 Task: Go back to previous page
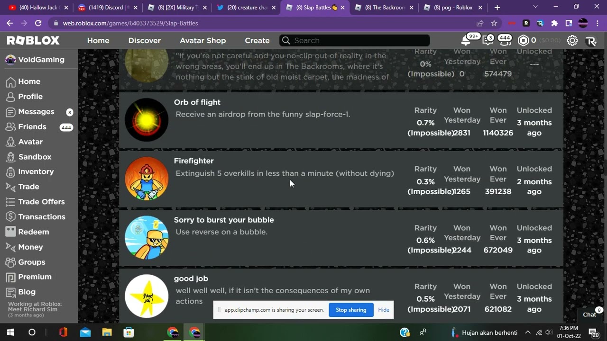click(10, 23)
